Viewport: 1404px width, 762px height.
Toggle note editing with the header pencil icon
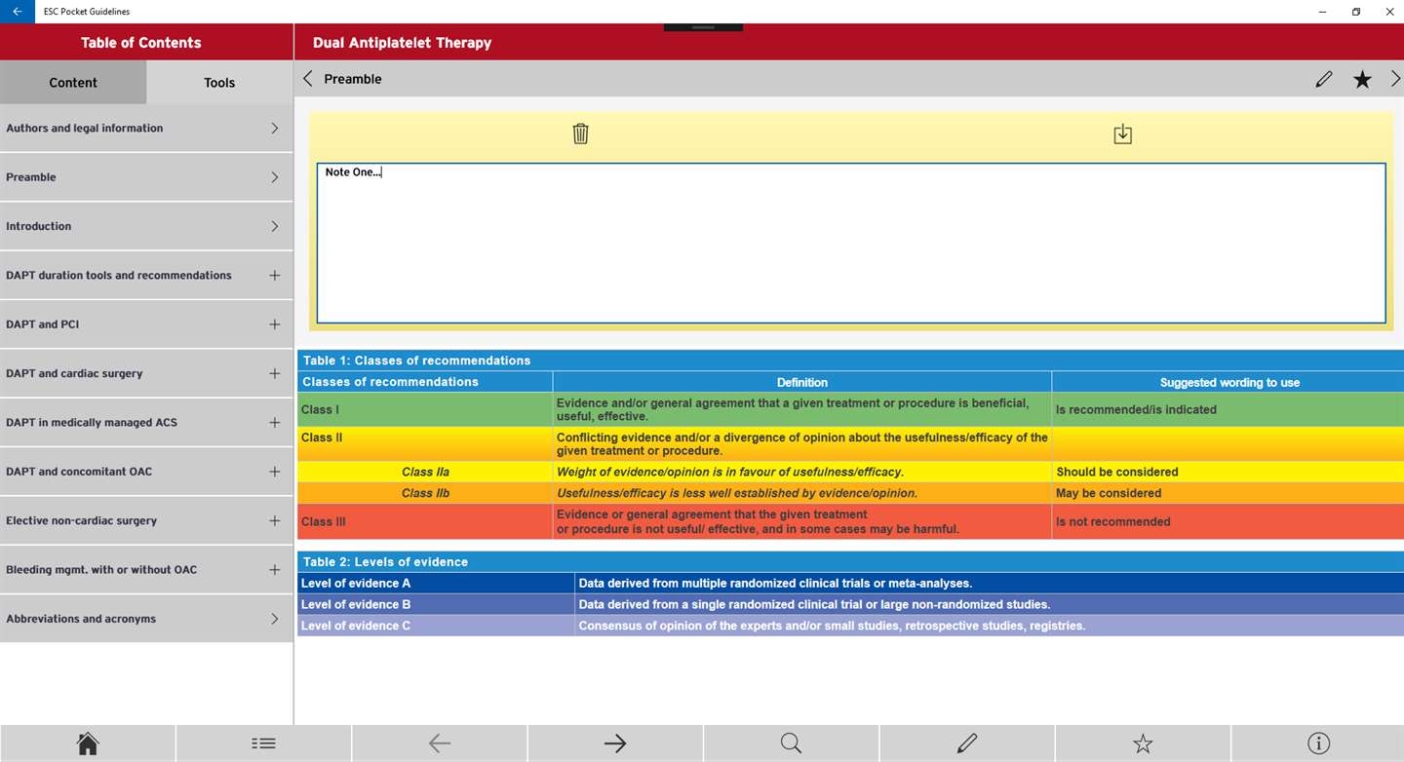pos(1323,79)
